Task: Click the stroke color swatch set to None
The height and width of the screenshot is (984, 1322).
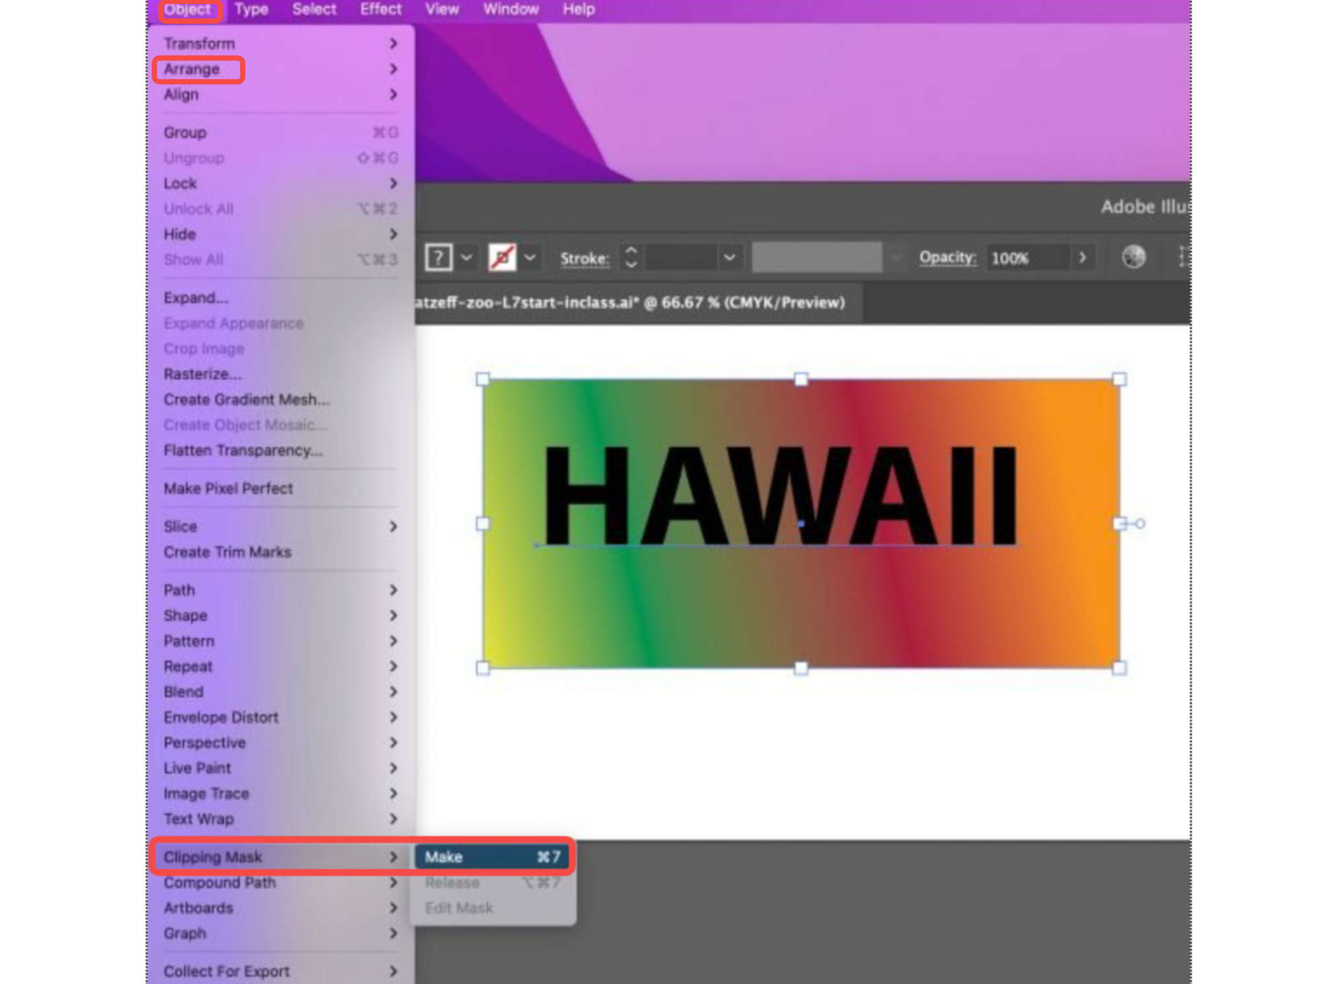Action: (502, 257)
